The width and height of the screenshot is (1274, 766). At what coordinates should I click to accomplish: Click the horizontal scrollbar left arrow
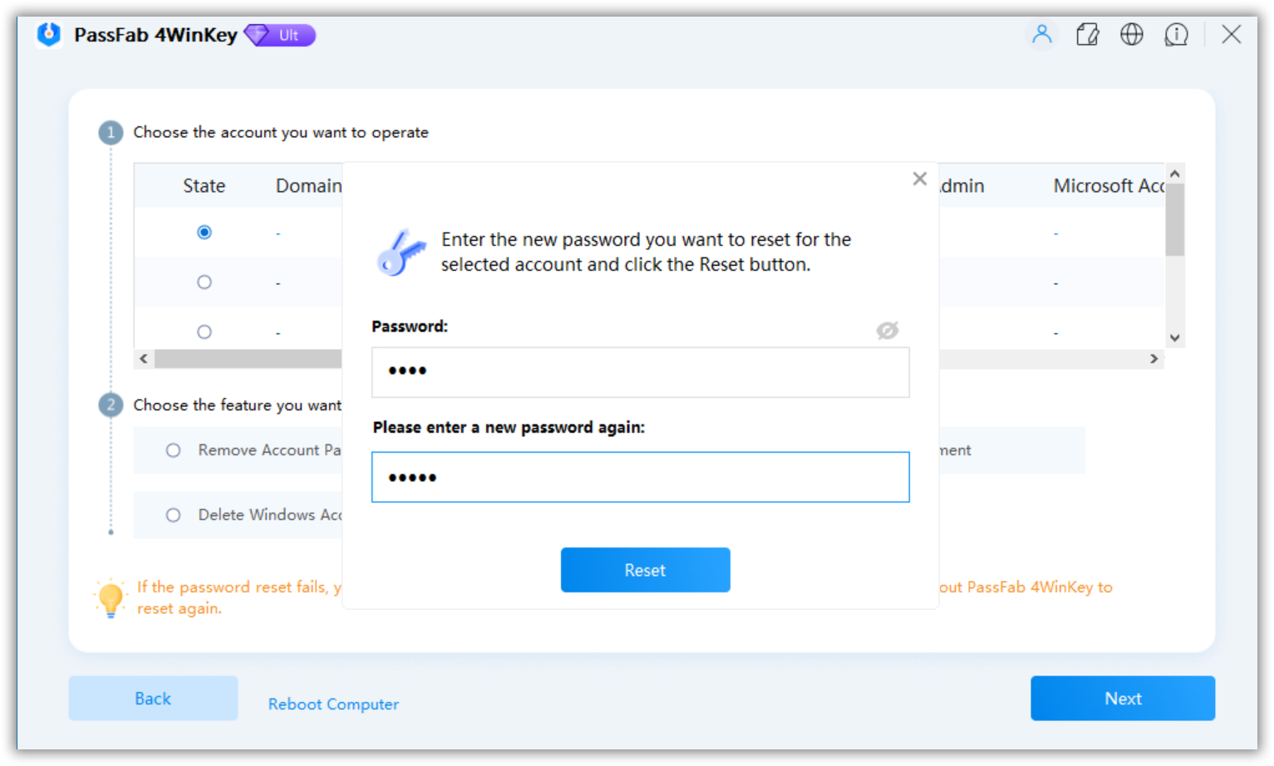click(x=142, y=358)
